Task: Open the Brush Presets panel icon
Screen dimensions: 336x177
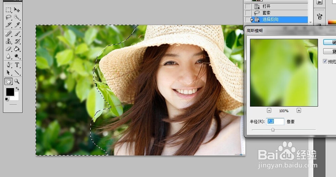Action: 320,16
